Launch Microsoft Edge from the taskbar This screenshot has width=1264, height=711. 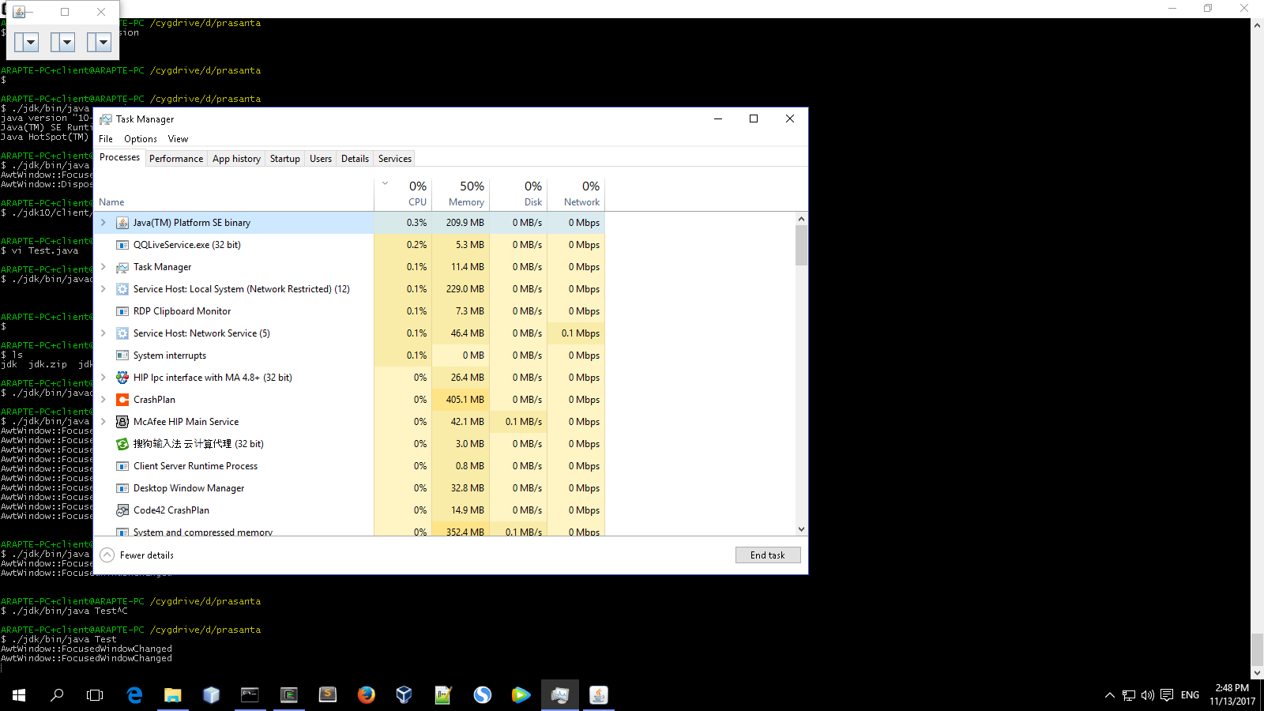coord(134,695)
